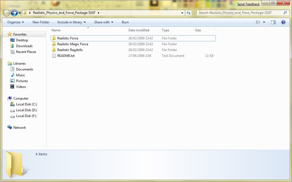Open the address bar history dropdown
The width and height of the screenshot is (292, 182).
[182, 13]
